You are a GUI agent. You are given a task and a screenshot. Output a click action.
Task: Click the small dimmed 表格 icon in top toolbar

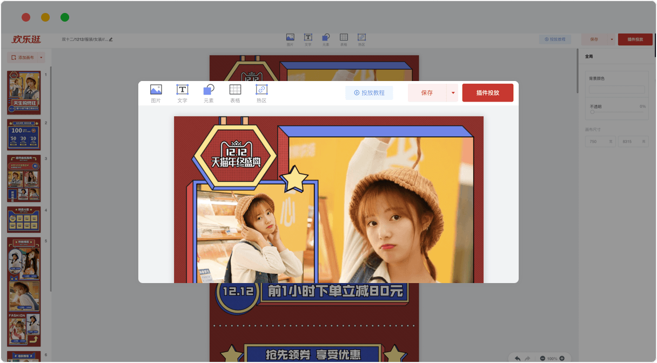pos(344,39)
